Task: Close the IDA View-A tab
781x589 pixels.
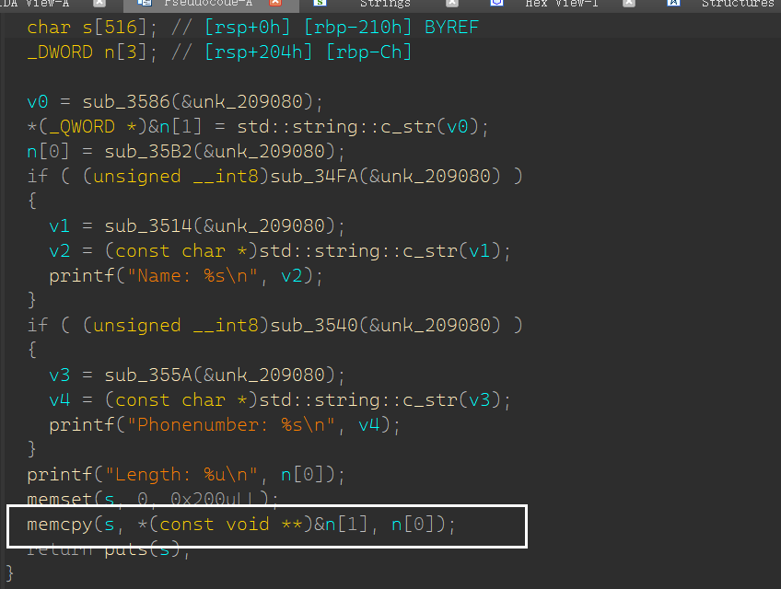Action: tap(99, 4)
